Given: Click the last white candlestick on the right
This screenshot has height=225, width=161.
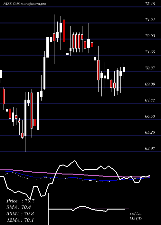Looking at the screenshot, I should [x=124, y=70].
